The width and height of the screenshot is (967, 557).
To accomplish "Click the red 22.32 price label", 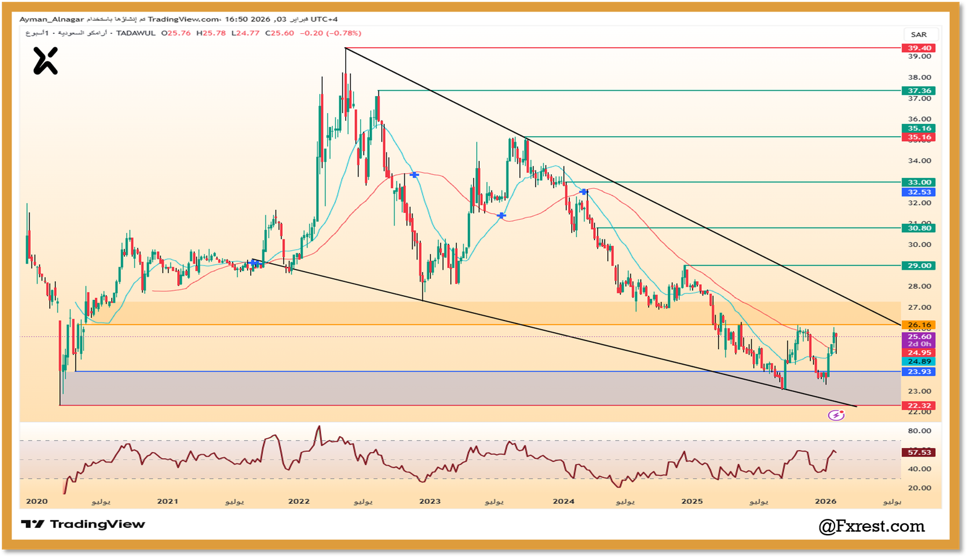I will pos(919,406).
